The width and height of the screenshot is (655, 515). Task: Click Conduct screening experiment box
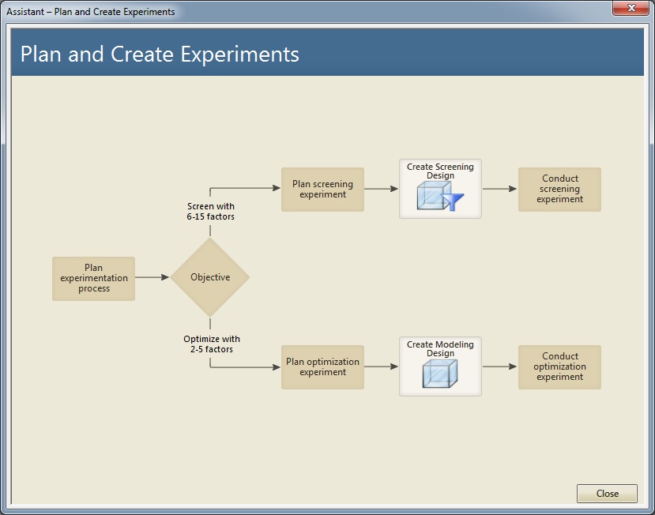(x=559, y=190)
